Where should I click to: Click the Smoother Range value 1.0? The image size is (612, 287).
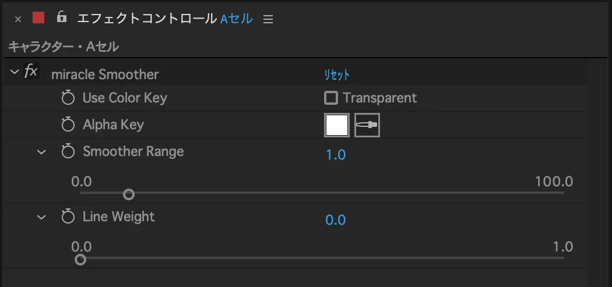(336, 155)
